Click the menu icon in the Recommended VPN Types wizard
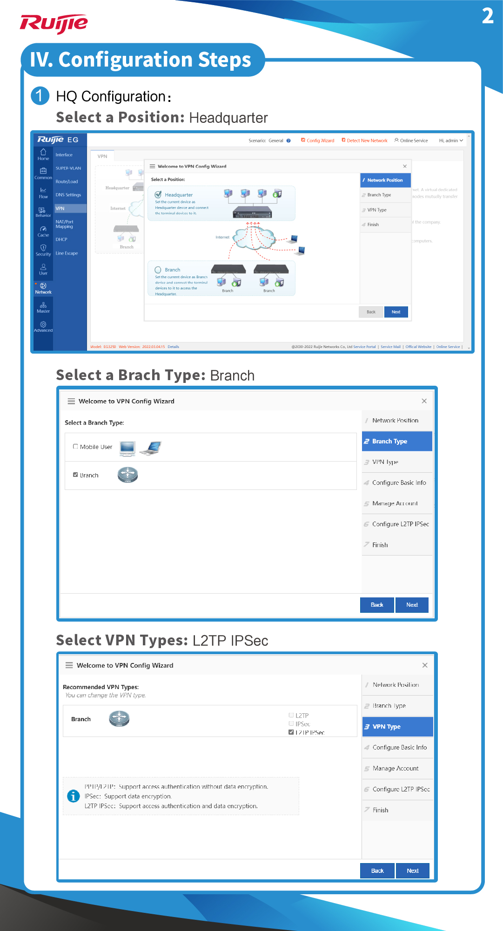This screenshot has width=503, height=931. (69, 665)
